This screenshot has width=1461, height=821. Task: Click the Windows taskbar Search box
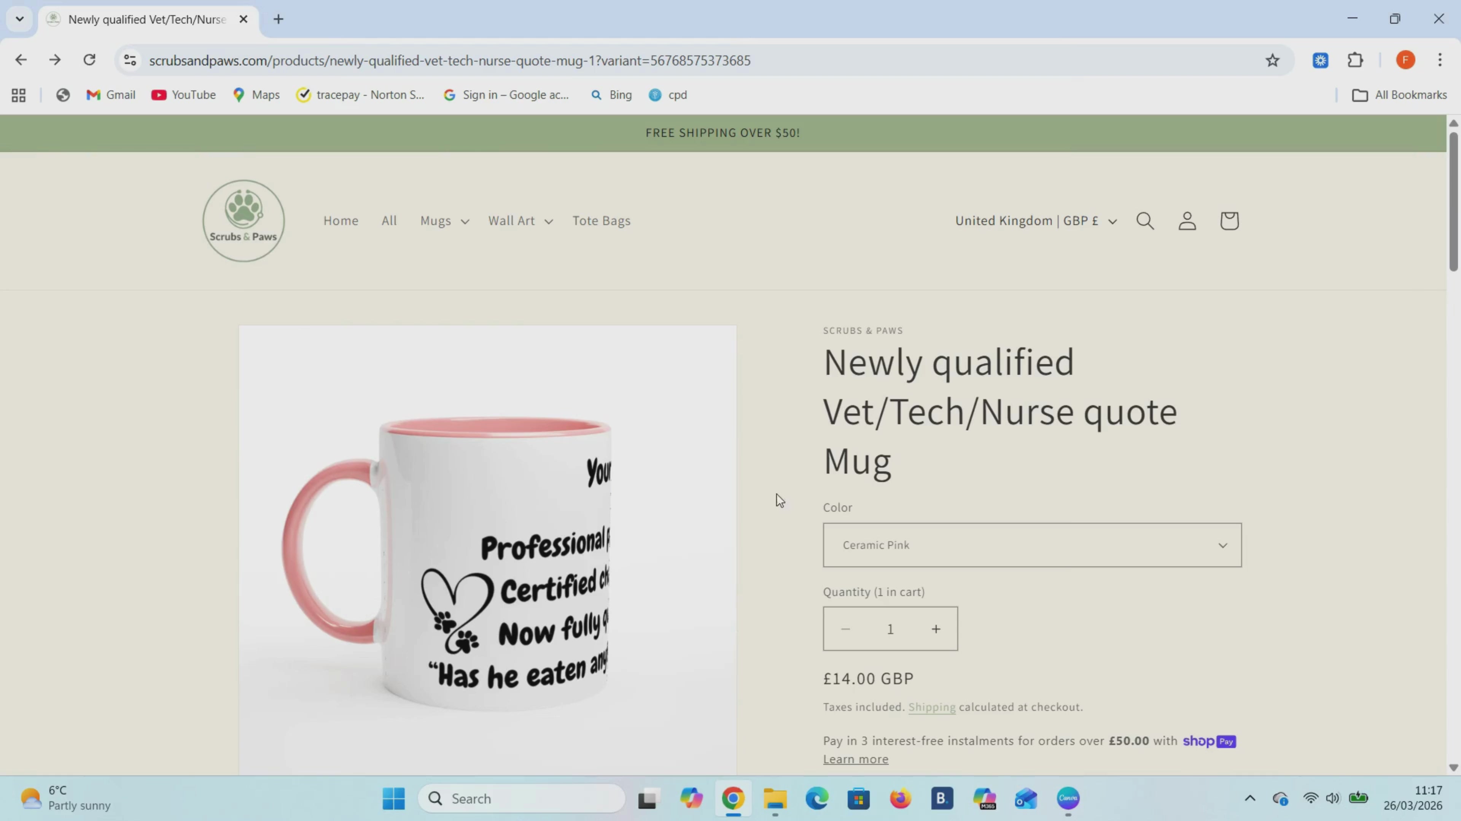coord(521,799)
